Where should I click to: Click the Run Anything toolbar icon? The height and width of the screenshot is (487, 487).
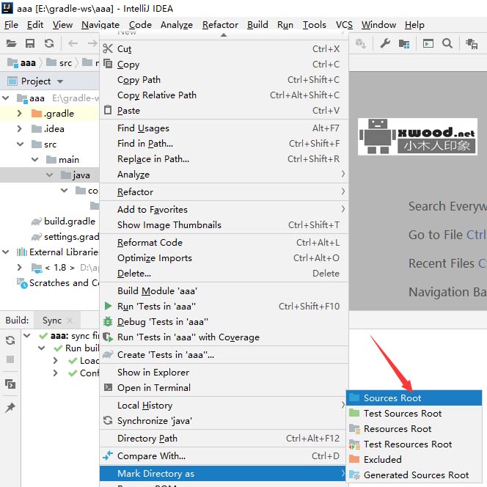tap(428, 43)
